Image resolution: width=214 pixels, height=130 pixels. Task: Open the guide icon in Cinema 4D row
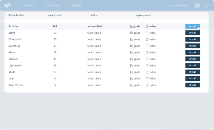[131, 40]
